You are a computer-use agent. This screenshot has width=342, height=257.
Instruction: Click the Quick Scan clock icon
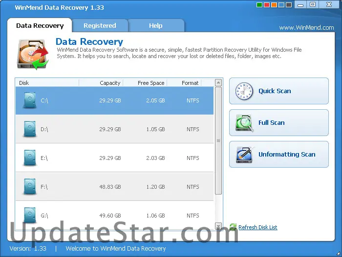coord(244,91)
